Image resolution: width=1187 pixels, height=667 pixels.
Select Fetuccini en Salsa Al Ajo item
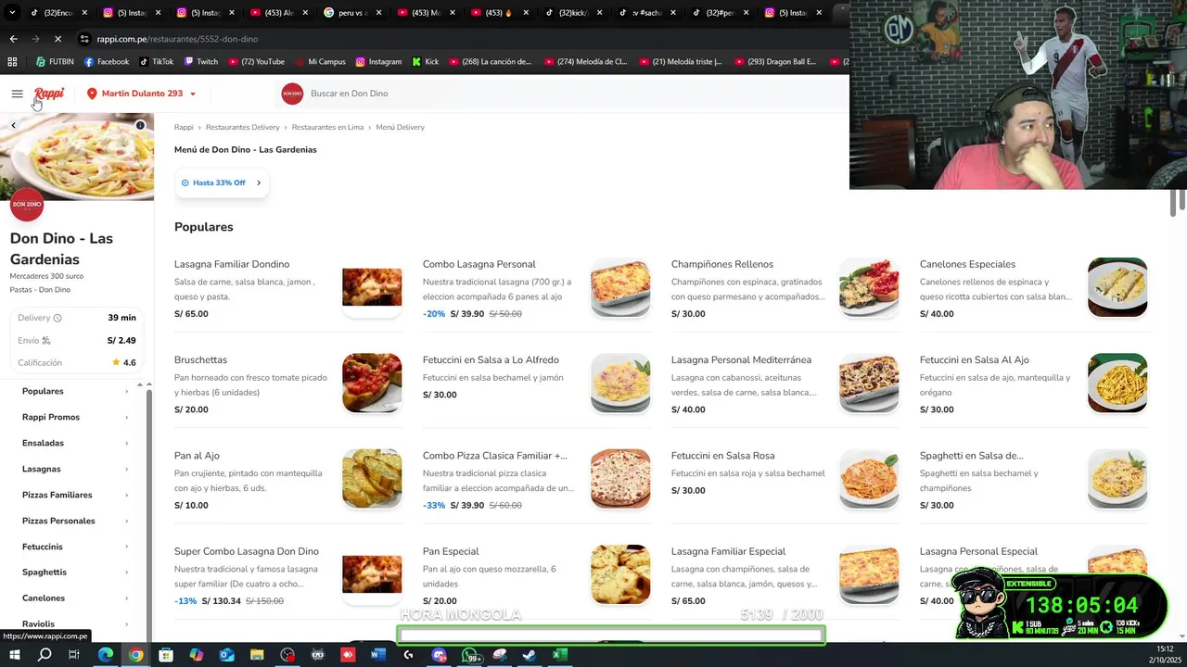[x=974, y=359]
